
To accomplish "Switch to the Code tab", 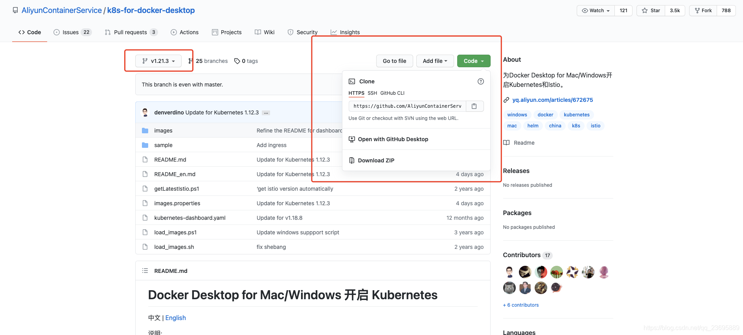I will [30, 32].
